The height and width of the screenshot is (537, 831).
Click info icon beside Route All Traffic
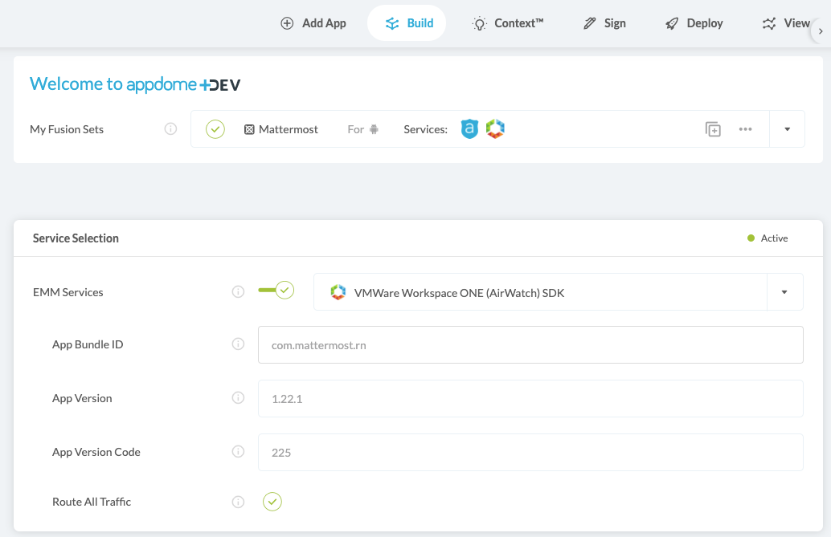tap(238, 502)
